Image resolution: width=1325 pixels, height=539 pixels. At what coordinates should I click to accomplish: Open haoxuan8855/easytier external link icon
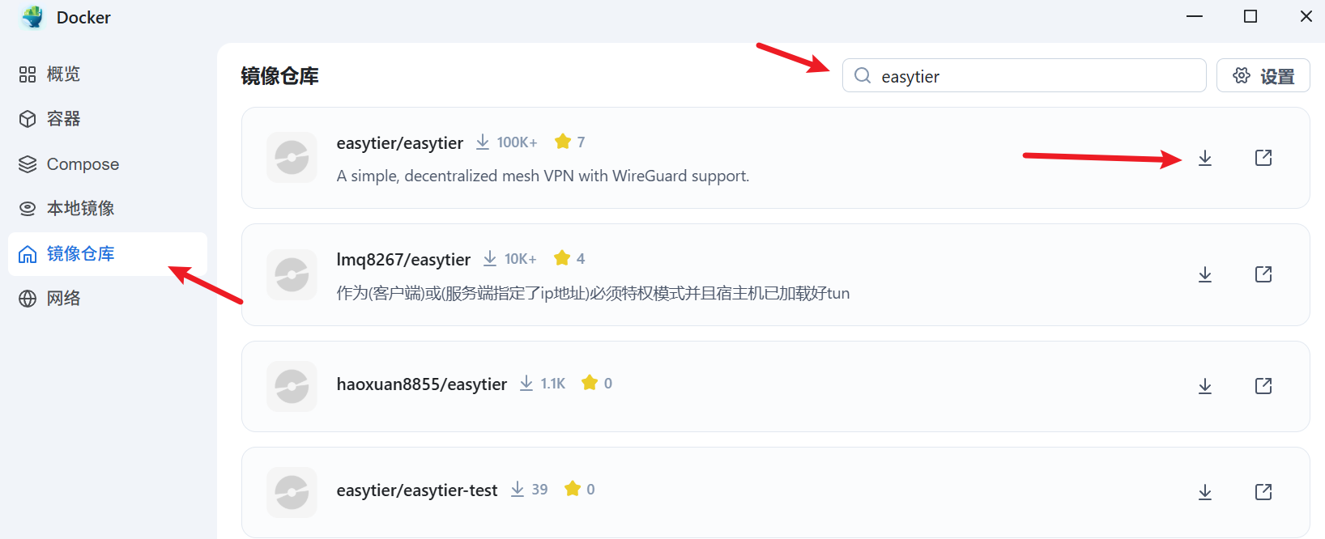pyautogui.click(x=1263, y=386)
